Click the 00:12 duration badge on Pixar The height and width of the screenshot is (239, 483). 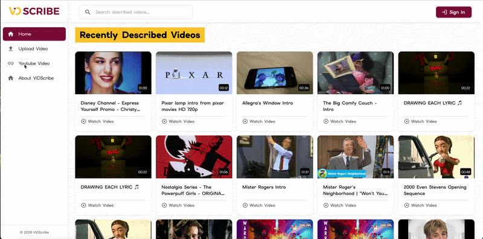click(223, 88)
